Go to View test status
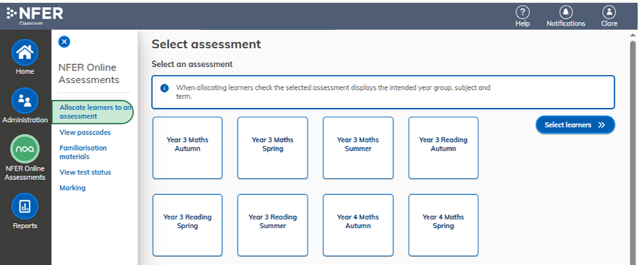 pos(85,172)
